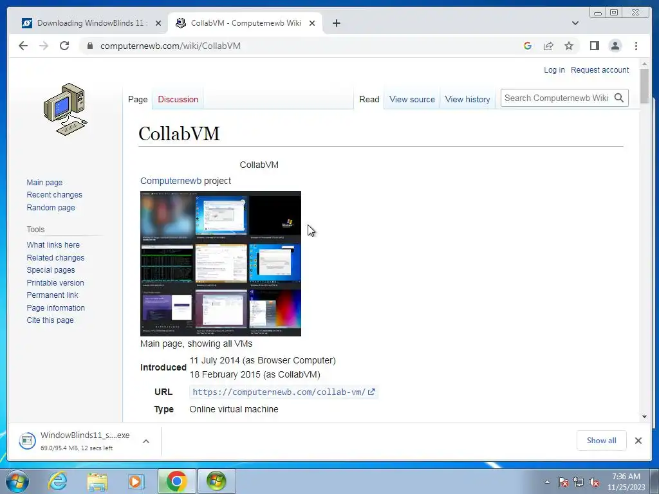Open a new tab with plus button
The height and width of the screenshot is (494, 659).
pyautogui.click(x=337, y=23)
